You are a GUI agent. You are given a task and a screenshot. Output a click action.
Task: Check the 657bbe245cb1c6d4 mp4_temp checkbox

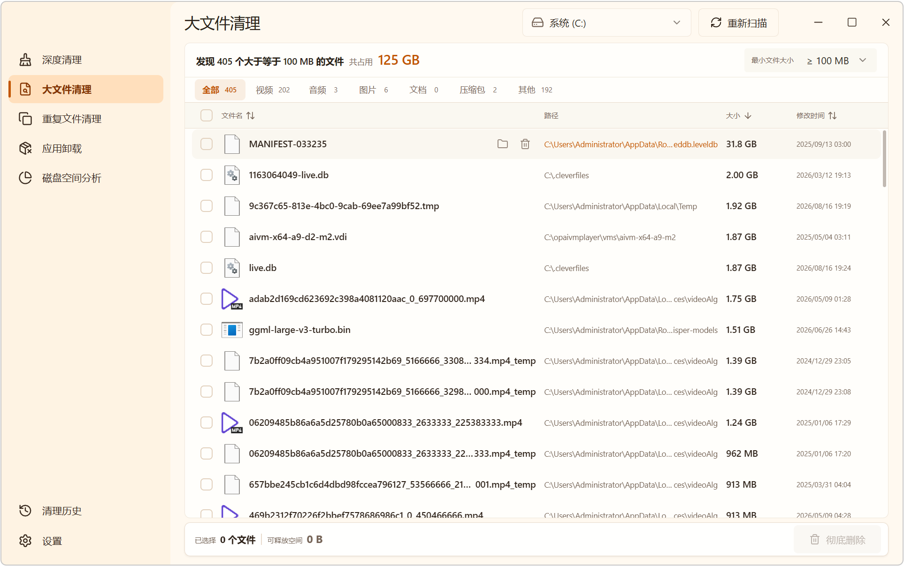(x=207, y=484)
